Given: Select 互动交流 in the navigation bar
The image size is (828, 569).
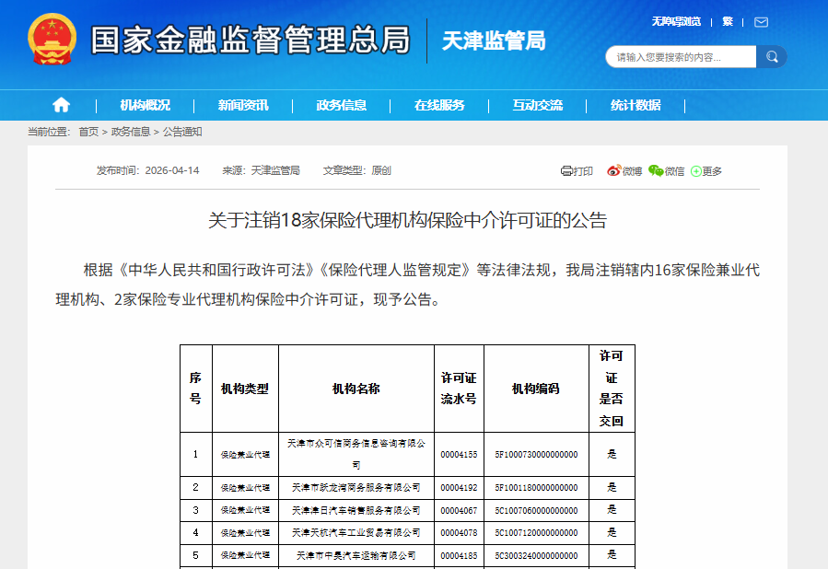Looking at the screenshot, I should point(538,105).
